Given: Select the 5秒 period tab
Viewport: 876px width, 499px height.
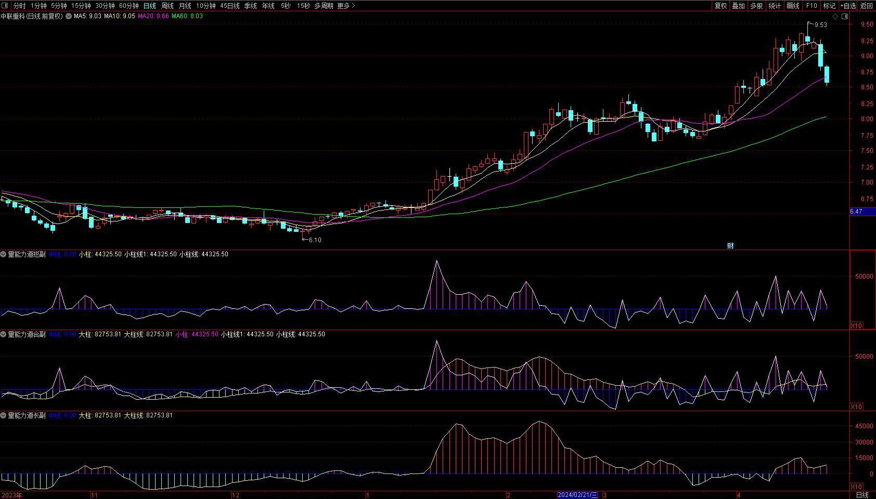Looking at the screenshot, I should [286, 6].
